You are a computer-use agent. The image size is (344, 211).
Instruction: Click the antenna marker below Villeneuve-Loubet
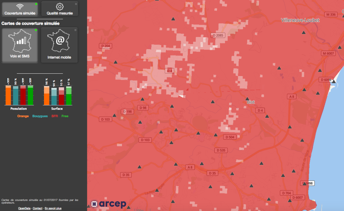point(304,33)
